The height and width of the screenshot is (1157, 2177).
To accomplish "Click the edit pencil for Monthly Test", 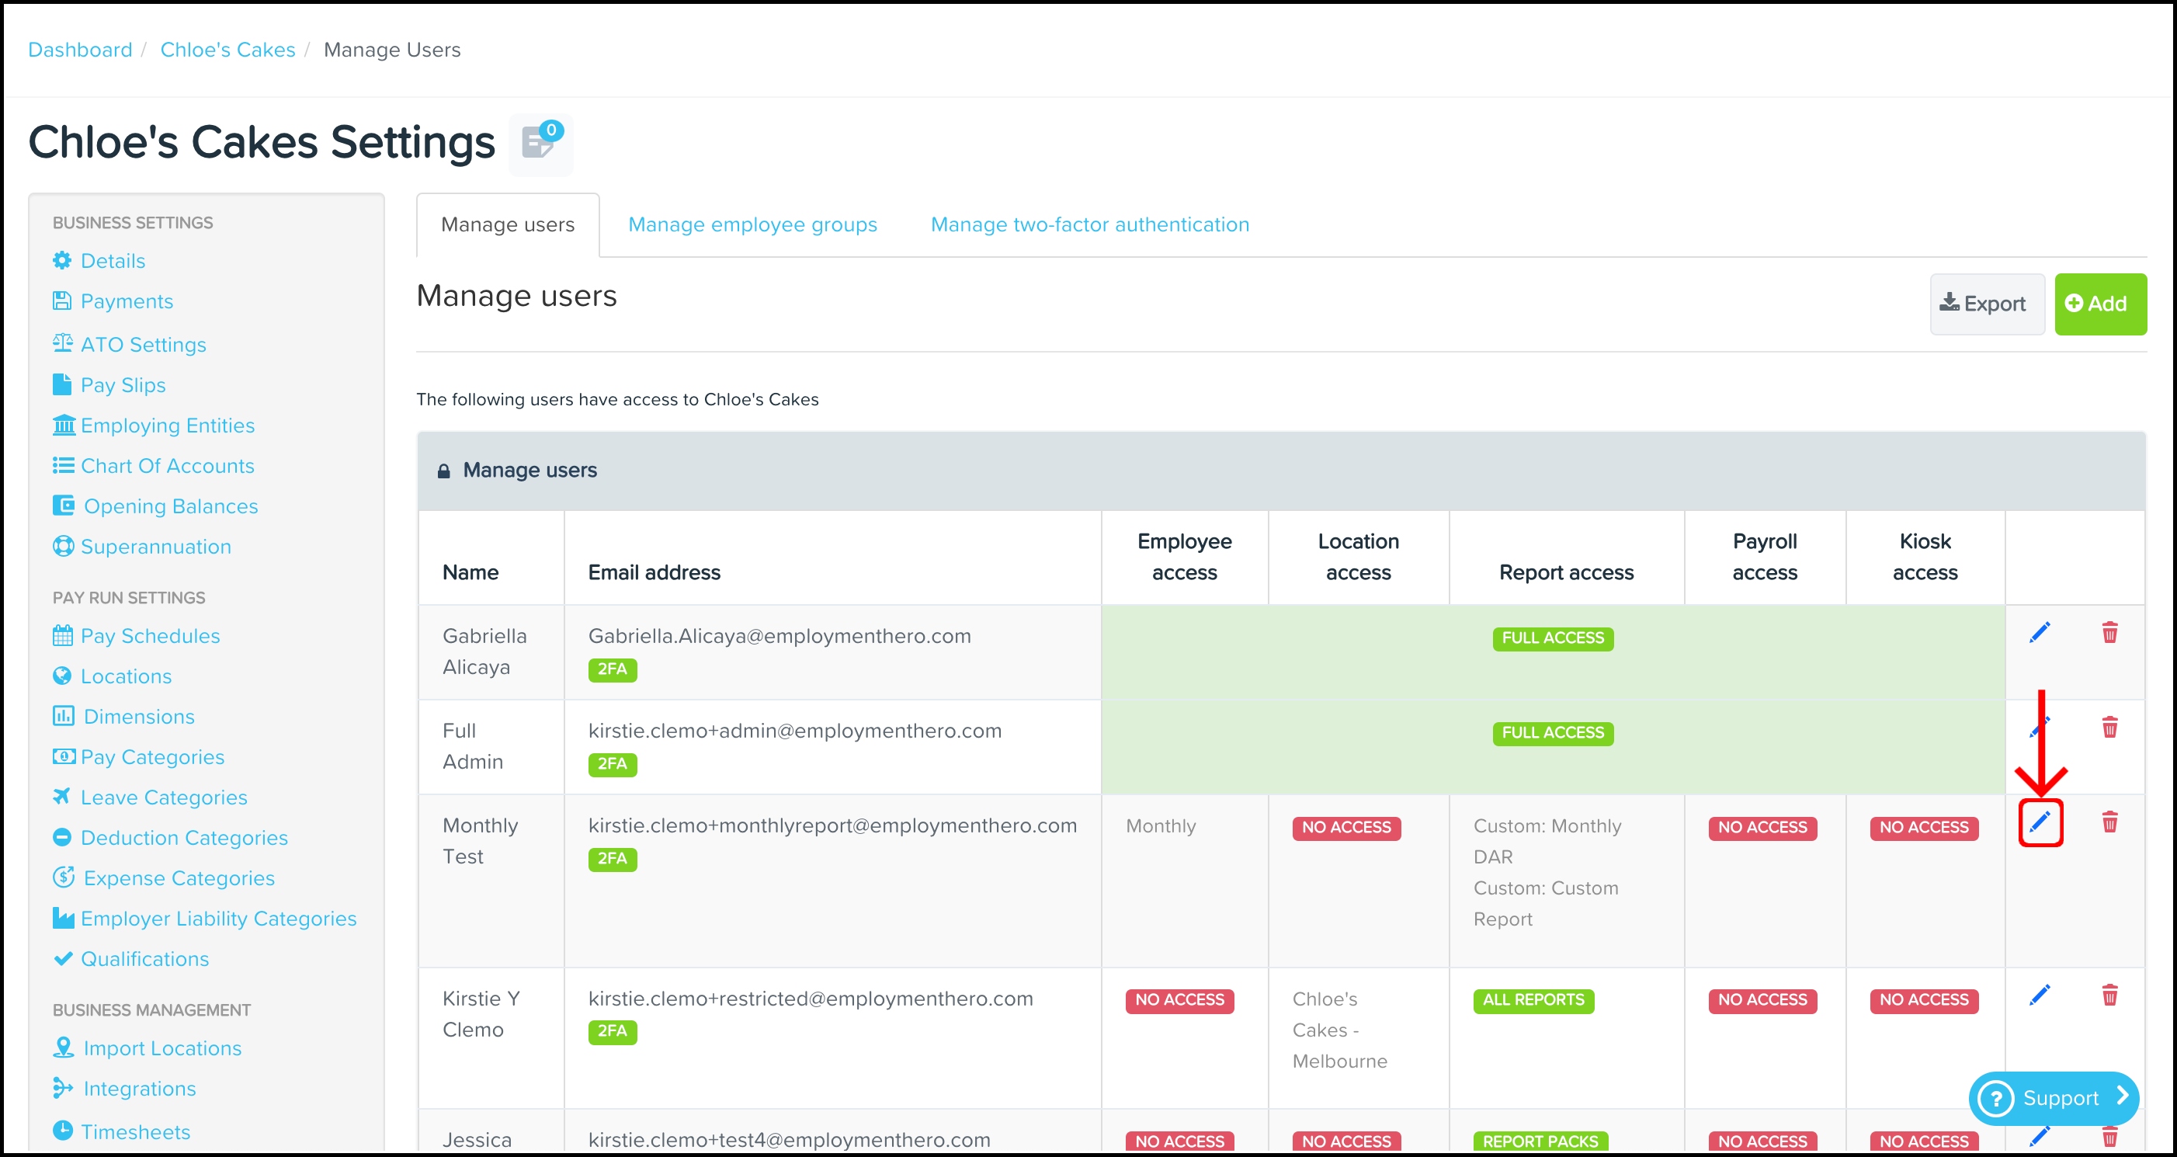I will pyautogui.click(x=2040, y=822).
